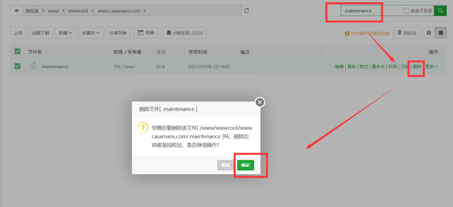Click the back arrow in the path bar
This screenshot has width=453, height=207.
(17, 10)
